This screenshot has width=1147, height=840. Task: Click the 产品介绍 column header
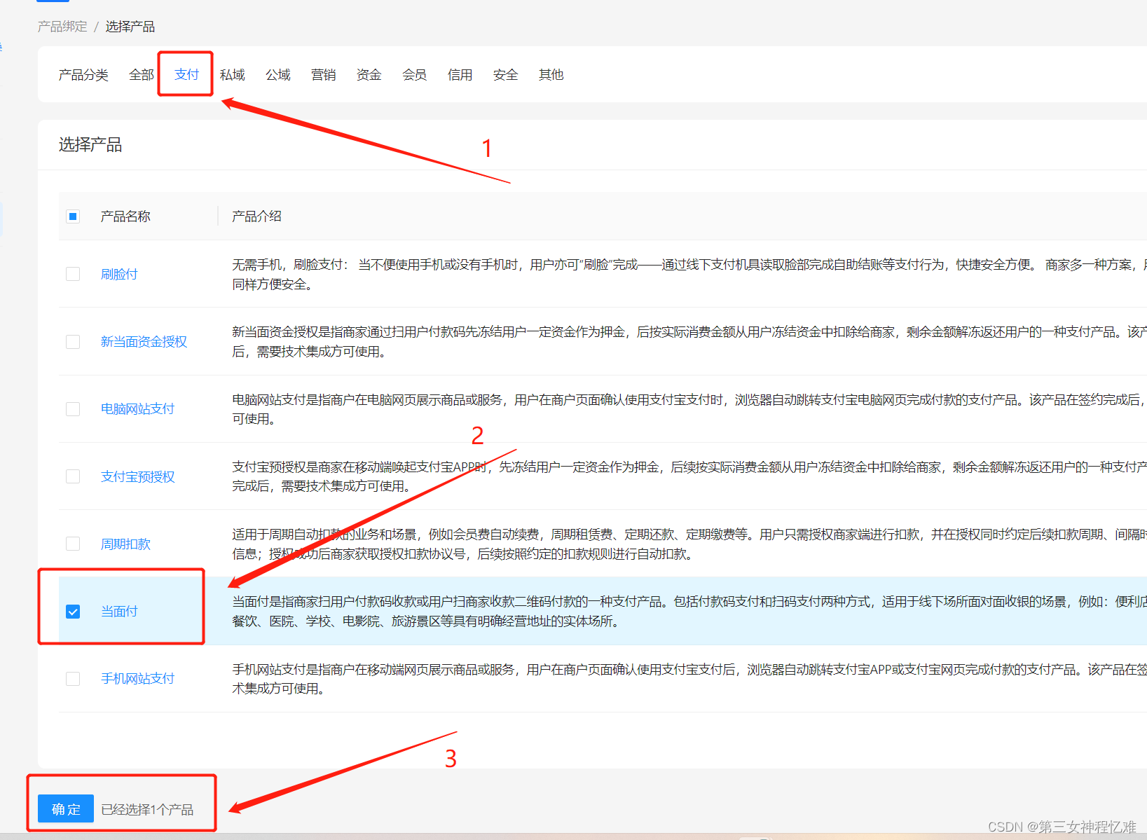tap(256, 216)
